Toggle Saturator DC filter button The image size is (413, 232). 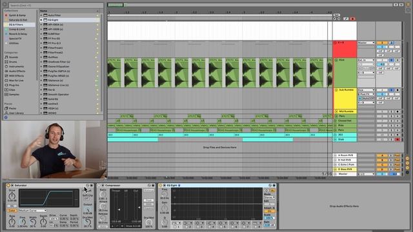pyautogui.click(x=12, y=206)
